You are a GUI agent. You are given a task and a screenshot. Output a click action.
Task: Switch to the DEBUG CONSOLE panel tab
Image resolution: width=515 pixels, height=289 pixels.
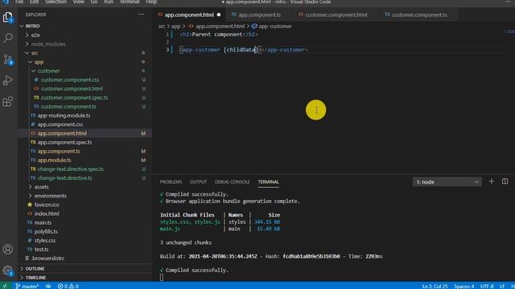233,182
